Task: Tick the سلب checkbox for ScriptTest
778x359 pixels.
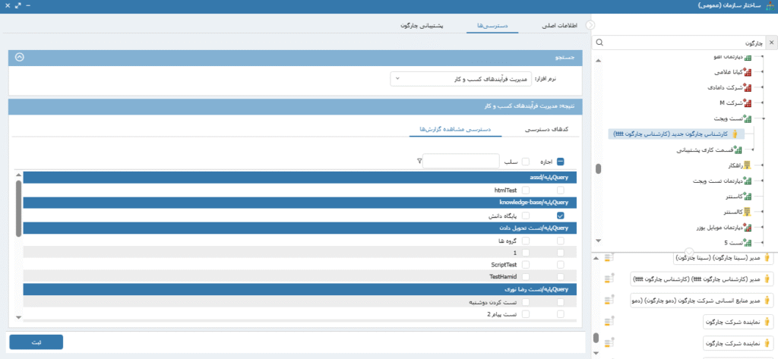Action: pyautogui.click(x=526, y=264)
